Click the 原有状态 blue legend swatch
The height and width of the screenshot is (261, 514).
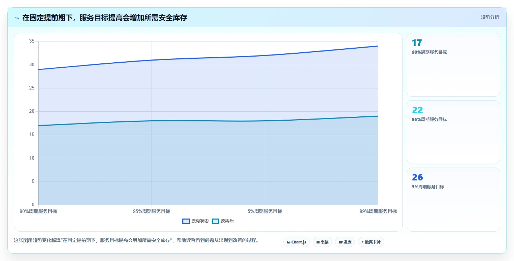pos(186,221)
